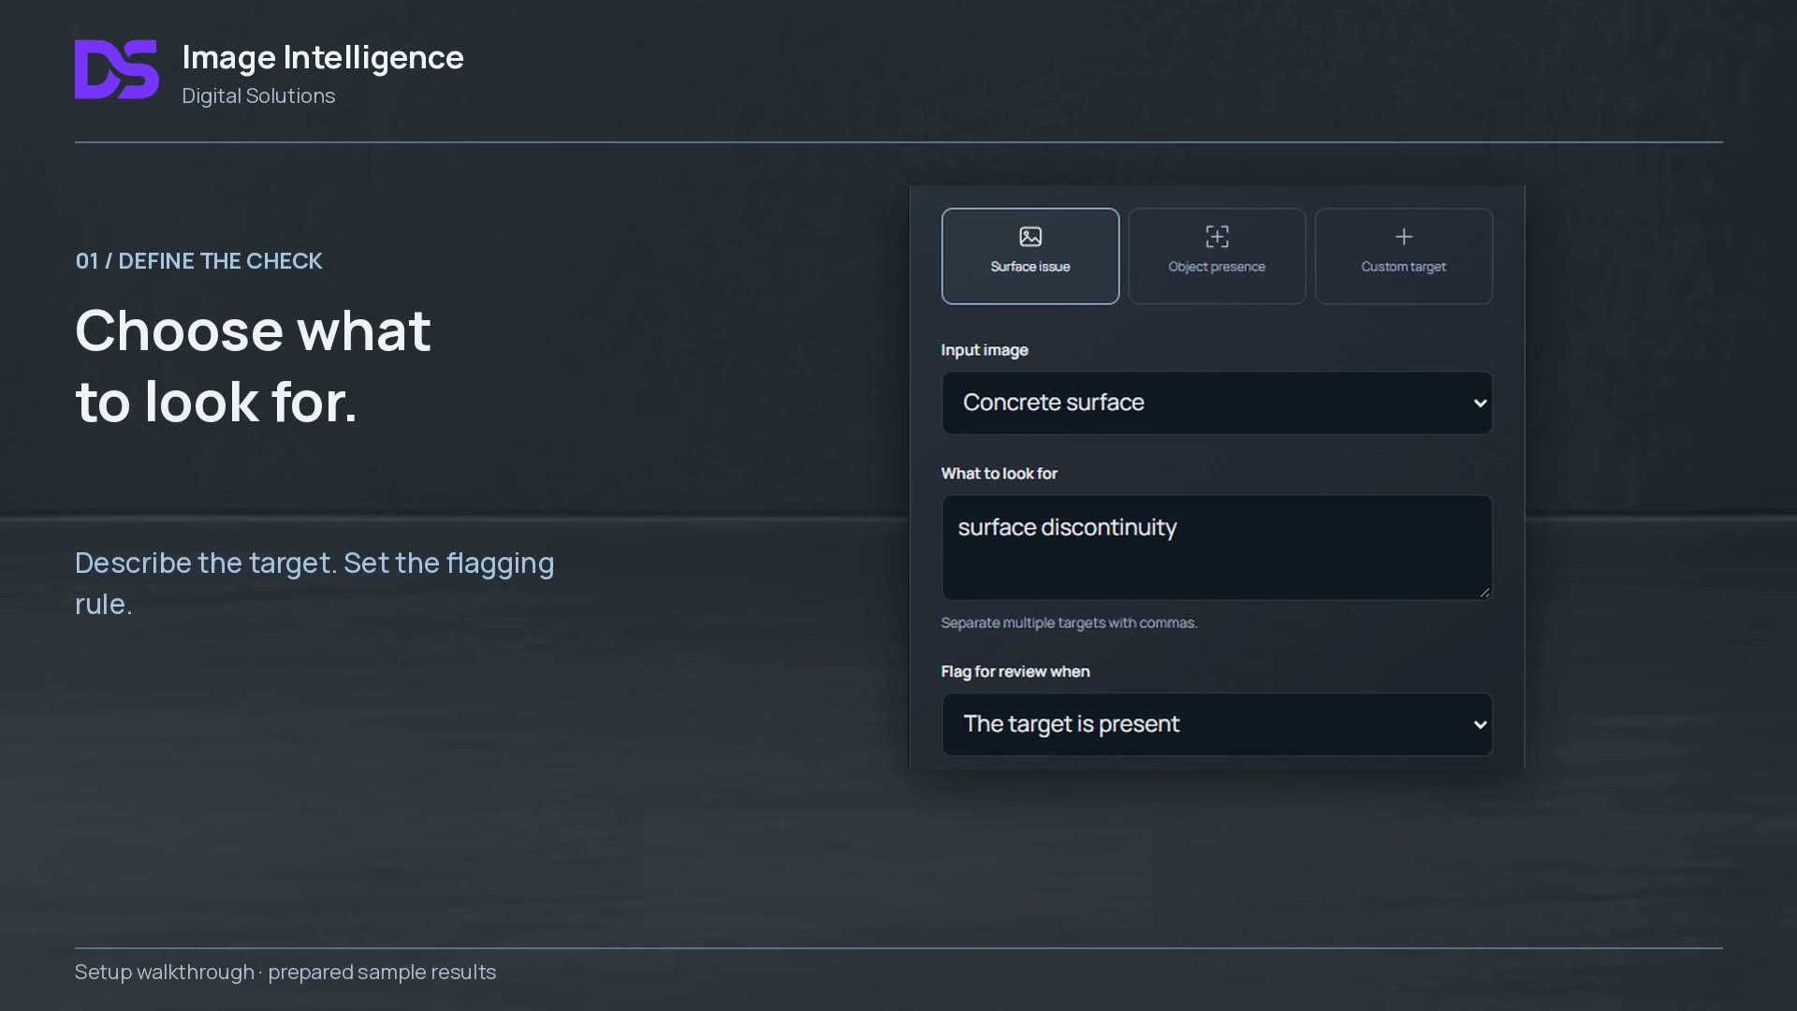Click the Digital Solutions subtitle

(258, 96)
